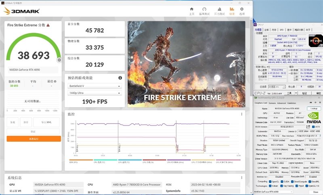Toggle the PhysX checkbox in GPU-Z
323x195 pixels.
[297, 186]
